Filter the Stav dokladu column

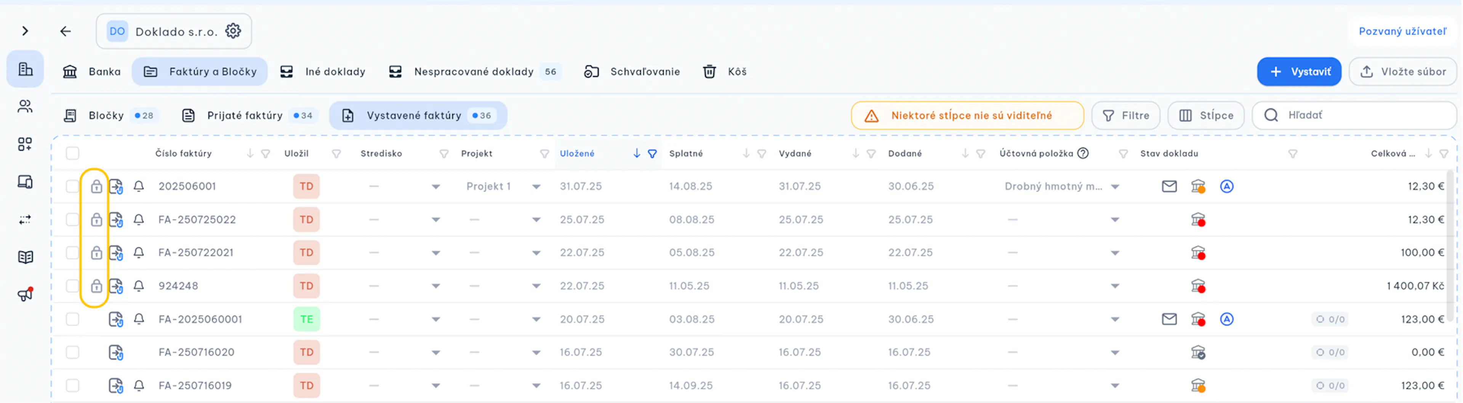pyautogui.click(x=1293, y=154)
